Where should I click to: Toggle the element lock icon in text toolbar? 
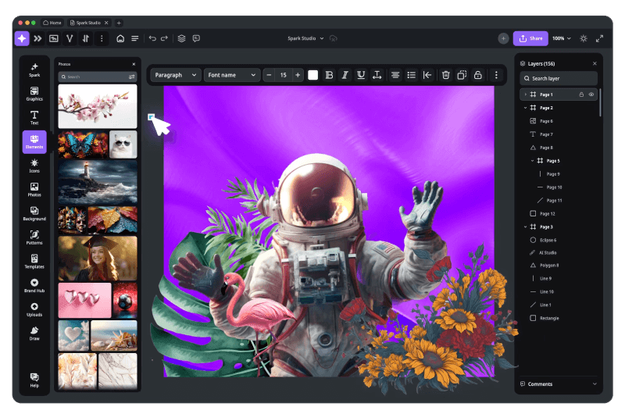tap(477, 75)
